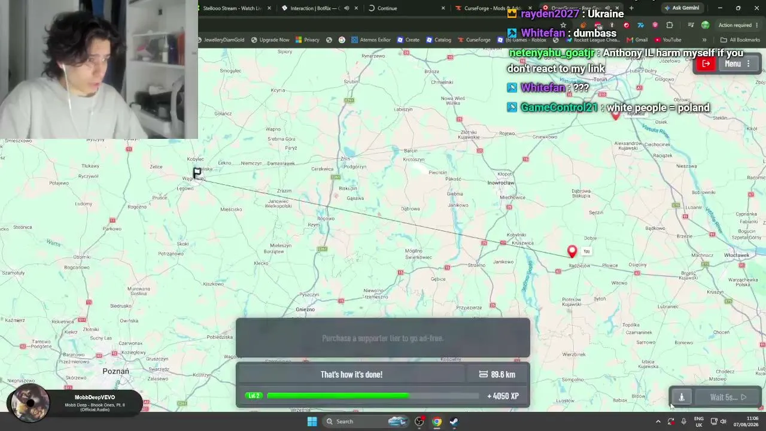This screenshot has height=431, width=766.
Task: Open the YouTube bookmark
Action: click(x=667, y=40)
